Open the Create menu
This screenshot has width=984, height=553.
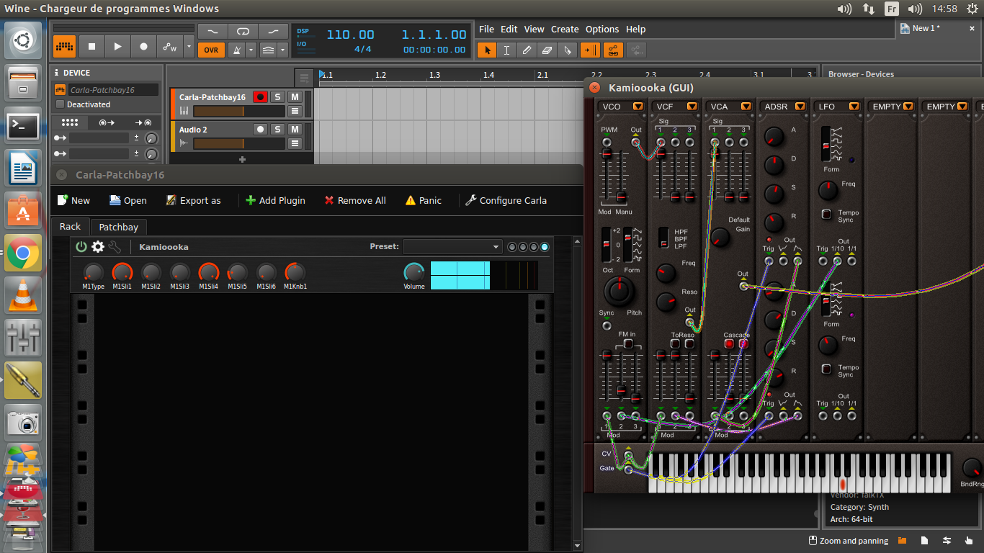[x=565, y=30]
